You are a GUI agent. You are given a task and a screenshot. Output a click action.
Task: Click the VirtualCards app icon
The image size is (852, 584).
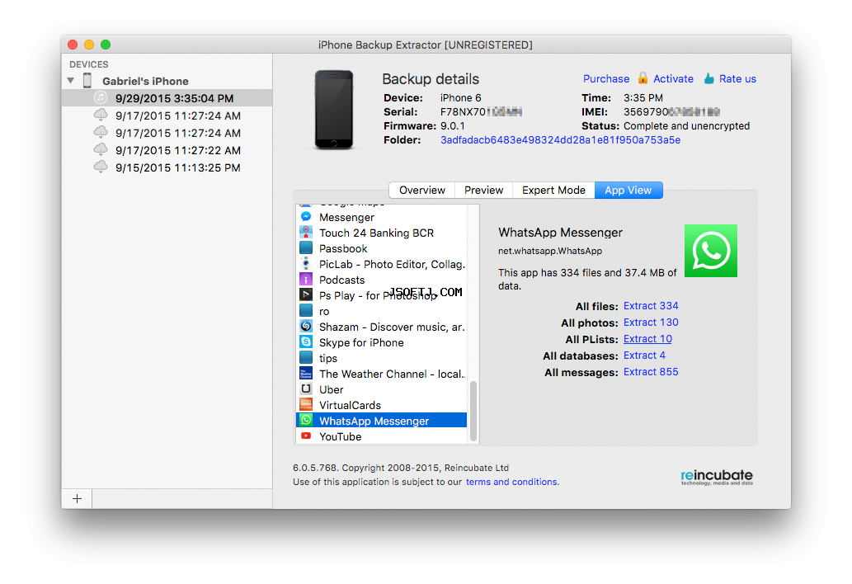click(x=306, y=405)
